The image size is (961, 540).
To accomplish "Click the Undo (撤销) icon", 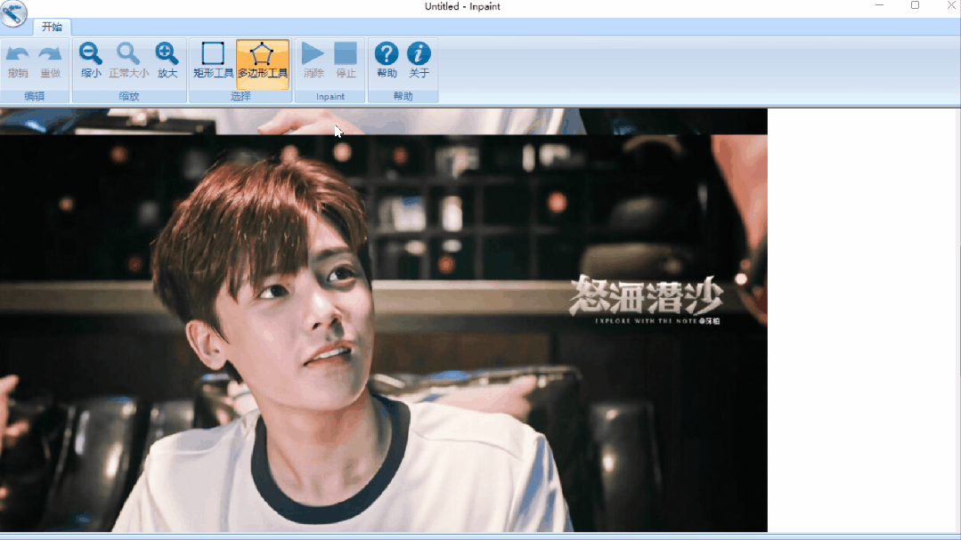I will [x=18, y=60].
